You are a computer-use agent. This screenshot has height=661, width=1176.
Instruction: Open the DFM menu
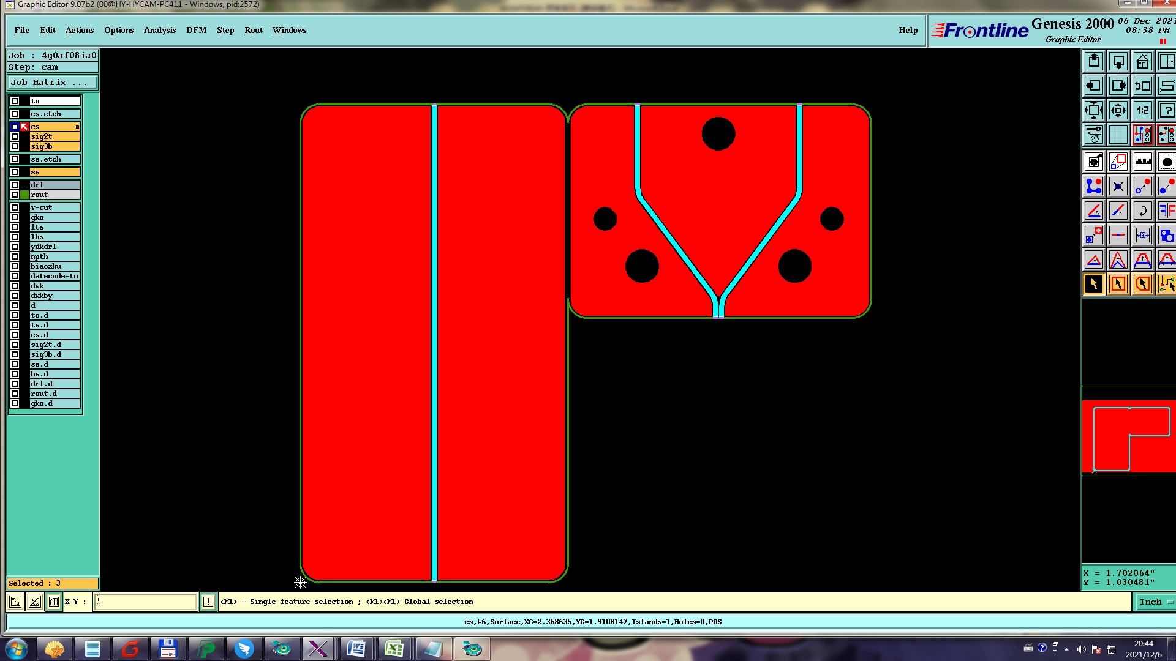[x=196, y=30]
